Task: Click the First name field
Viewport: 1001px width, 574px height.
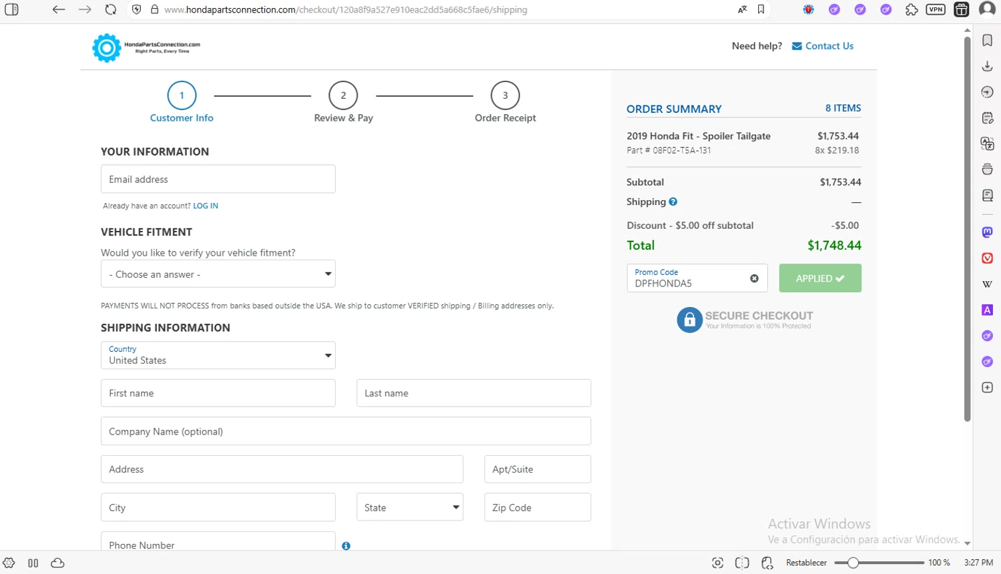Action: 218,393
